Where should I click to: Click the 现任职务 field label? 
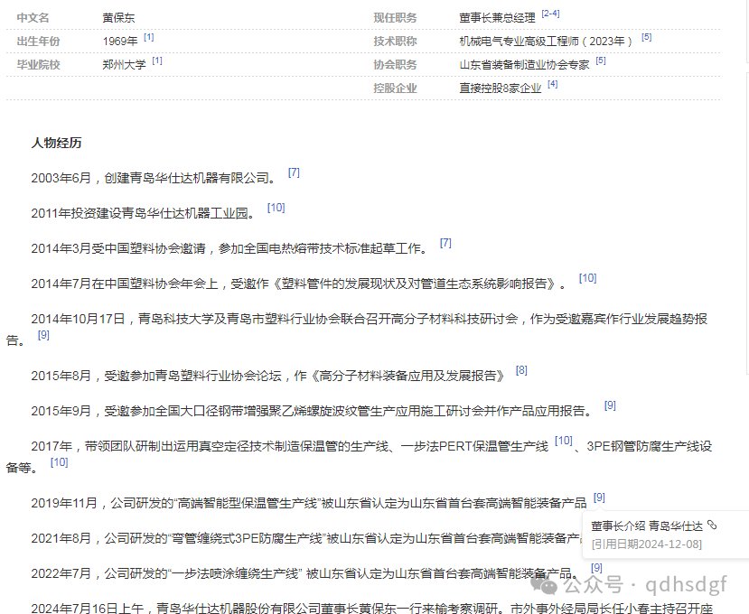click(395, 18)
